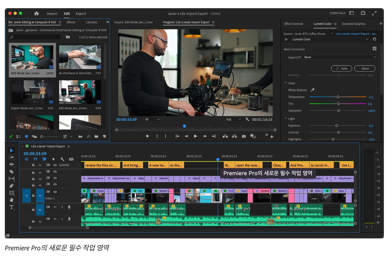
Task: Adjust the Temperature slider
Action: (338, 97)
